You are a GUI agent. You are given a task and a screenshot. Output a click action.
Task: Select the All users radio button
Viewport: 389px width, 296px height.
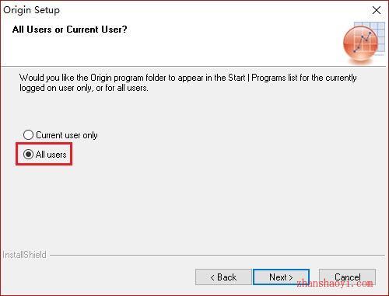28,155
